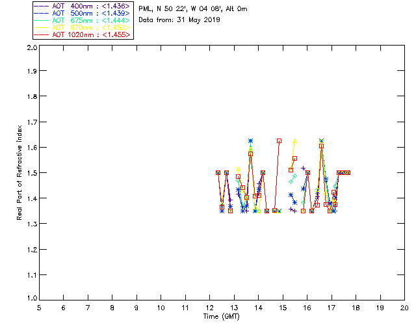Click the purple plus marker near 16 GMT at 1.52
The image size is (416, 333).
[304, 168]
